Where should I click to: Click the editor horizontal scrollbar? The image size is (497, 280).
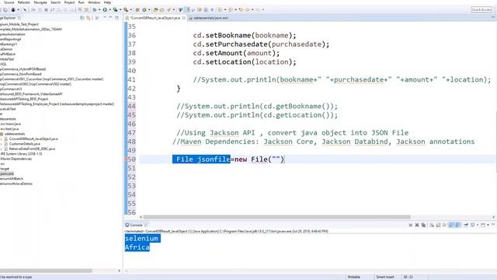tap(276, 217)
